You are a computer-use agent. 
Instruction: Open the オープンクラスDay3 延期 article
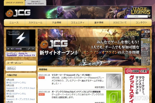coord(76,92)
